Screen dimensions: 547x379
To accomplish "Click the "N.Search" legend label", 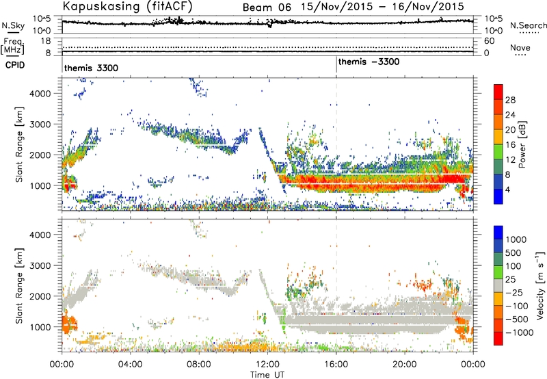I will (528, 25).
